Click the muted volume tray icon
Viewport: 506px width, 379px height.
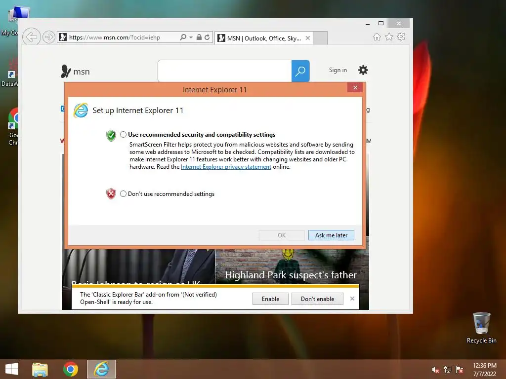click(435, 370)
